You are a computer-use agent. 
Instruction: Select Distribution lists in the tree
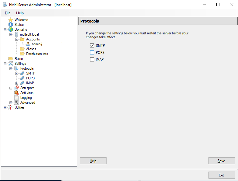click(x=37, y=54)
